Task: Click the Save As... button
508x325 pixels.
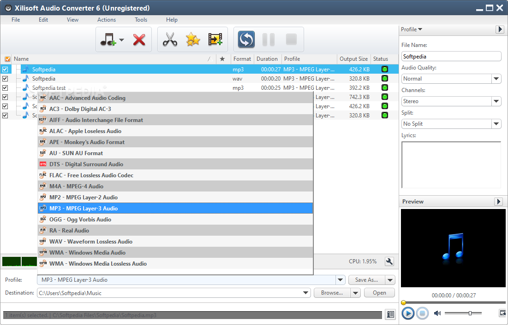Action: click(367, 280)
